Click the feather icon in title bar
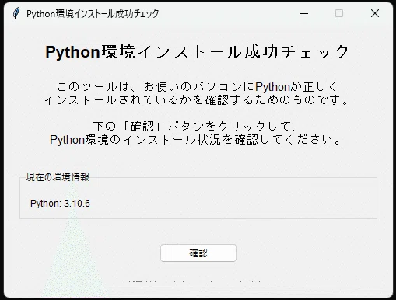The image size is (396, 300). 16,13
